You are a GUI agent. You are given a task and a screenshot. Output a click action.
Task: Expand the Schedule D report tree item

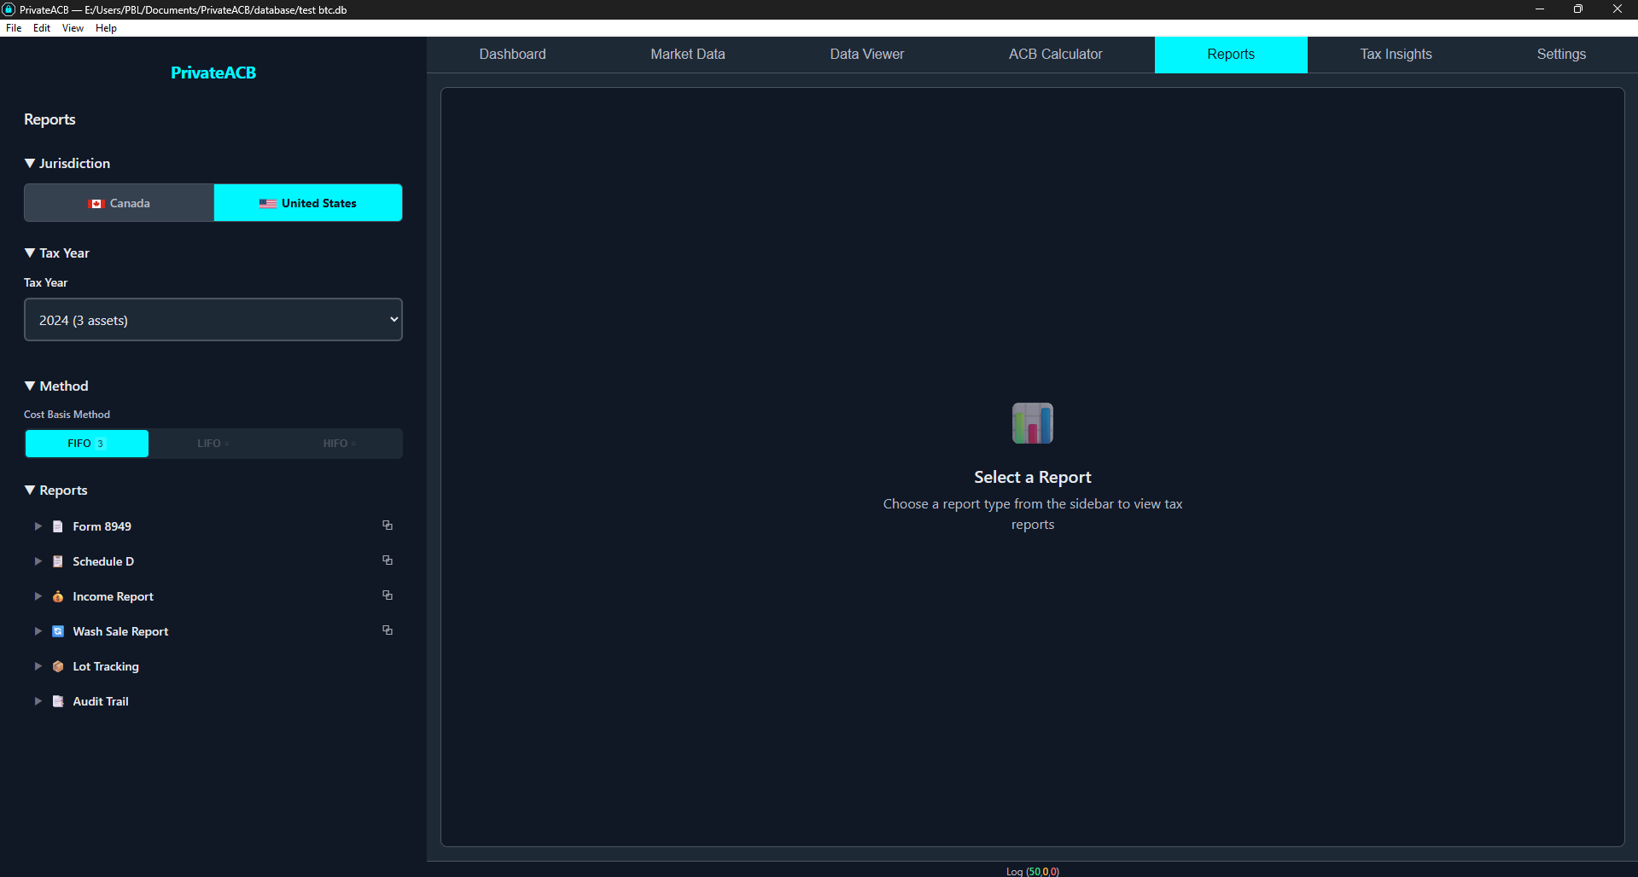point(38,561)
